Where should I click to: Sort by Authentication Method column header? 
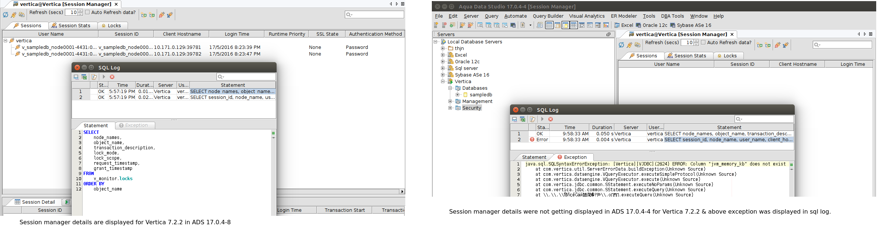pos(375,34)
